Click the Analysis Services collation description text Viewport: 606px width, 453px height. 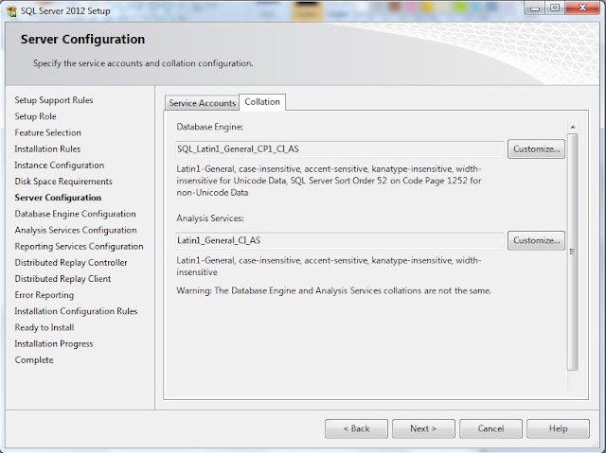(x=329, y=267)
